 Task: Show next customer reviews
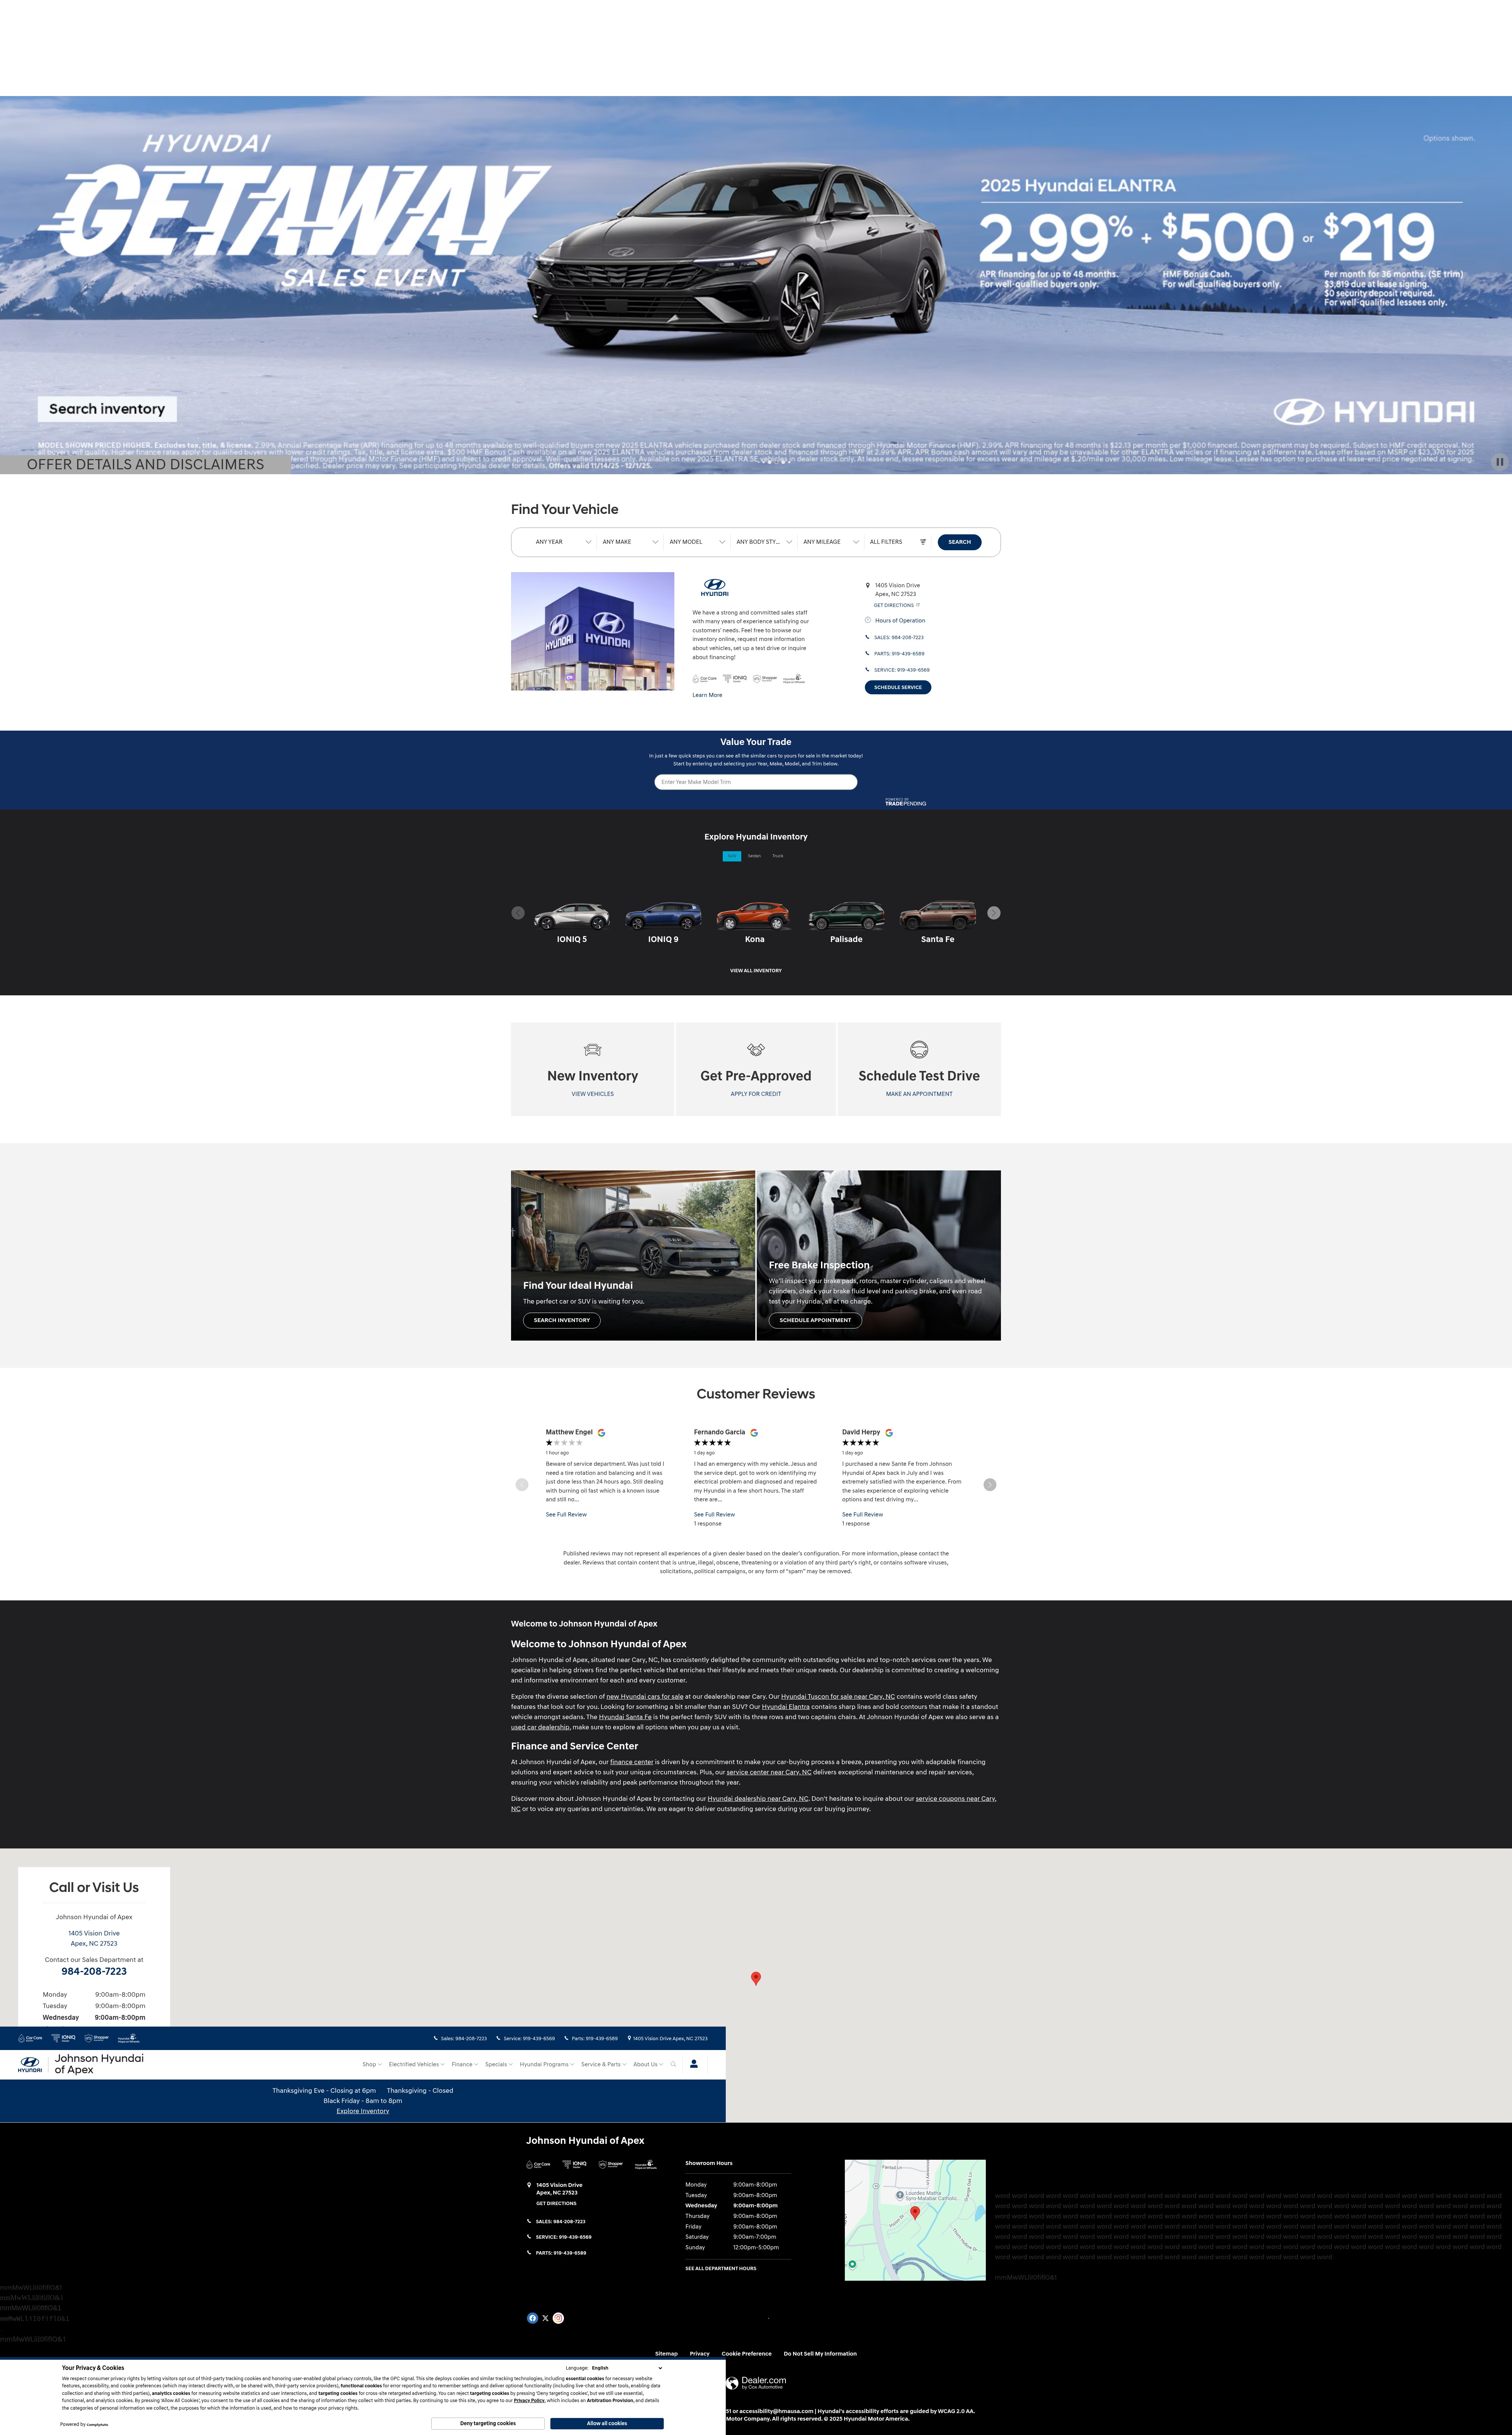(990, 1485)
